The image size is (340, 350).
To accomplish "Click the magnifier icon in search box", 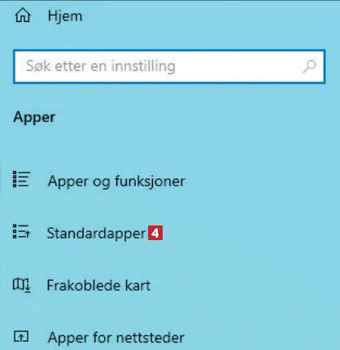I will click(309, 67).
